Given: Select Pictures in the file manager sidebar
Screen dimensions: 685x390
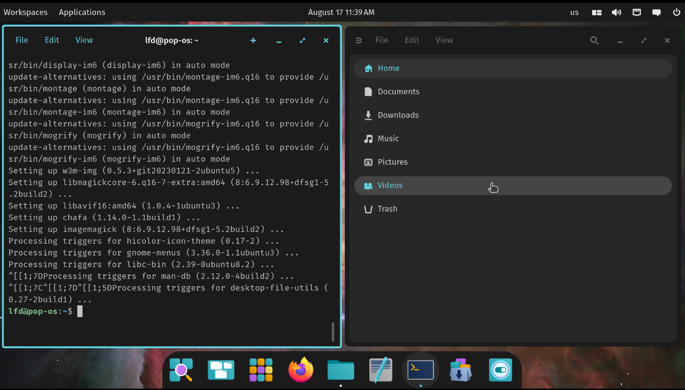Looking at the screenshot, I should 393,162.
